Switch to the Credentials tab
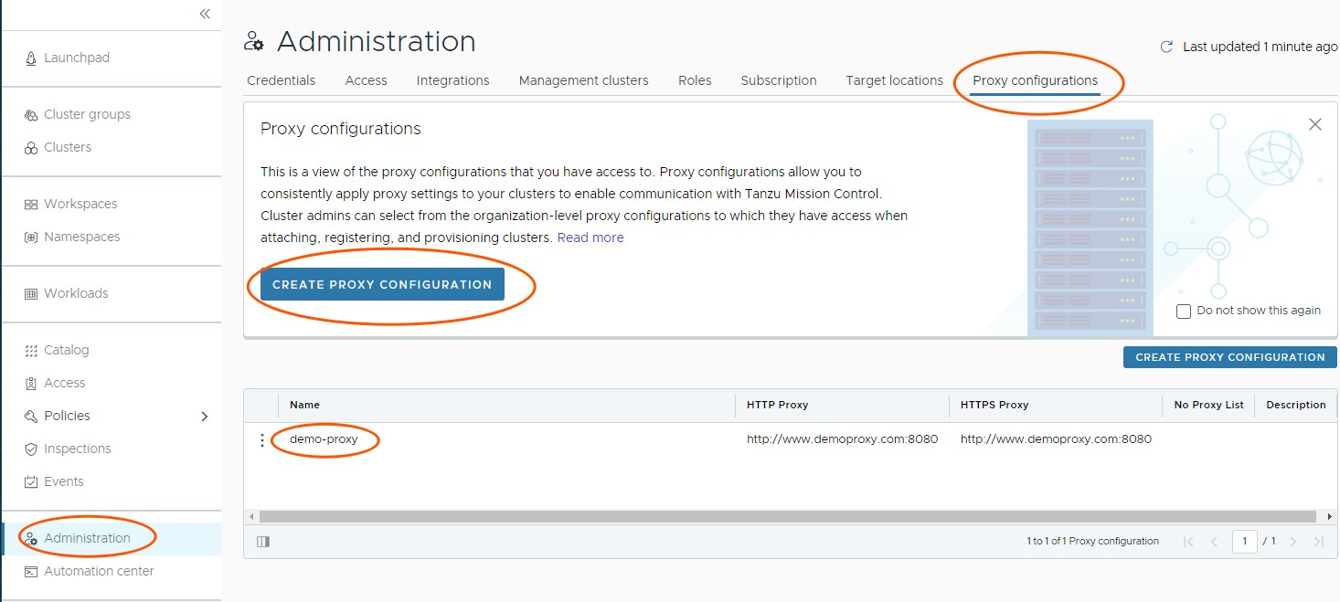The width and height of the screenshot is (1340, 602). click(281, 80)
